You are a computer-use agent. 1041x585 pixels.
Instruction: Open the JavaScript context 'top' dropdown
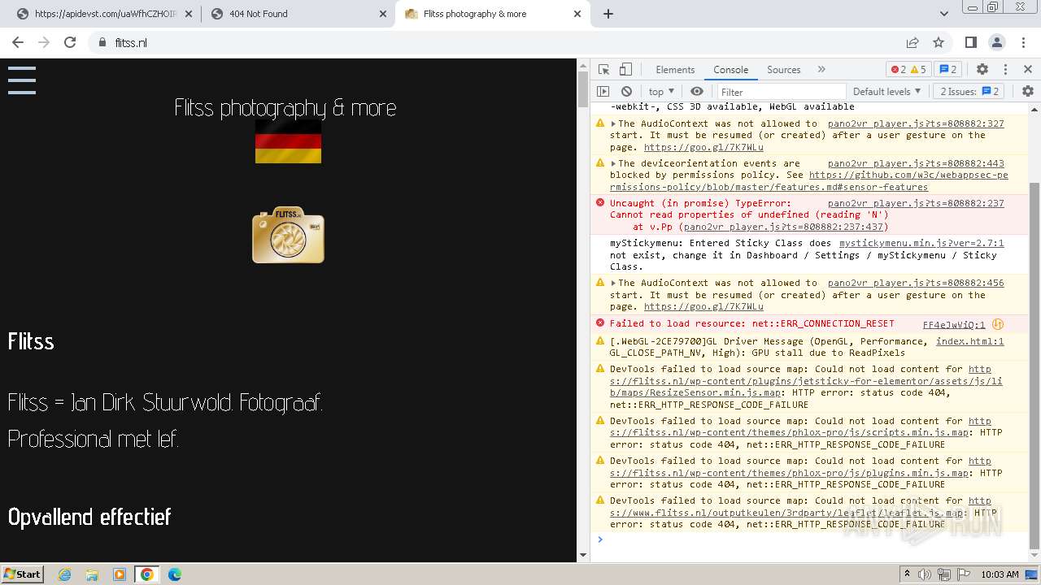[661, 92]
